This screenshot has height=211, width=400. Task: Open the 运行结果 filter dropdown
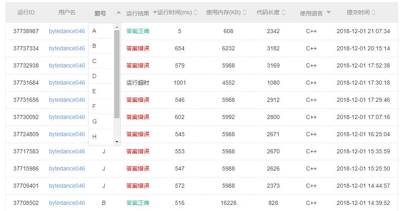155,13
